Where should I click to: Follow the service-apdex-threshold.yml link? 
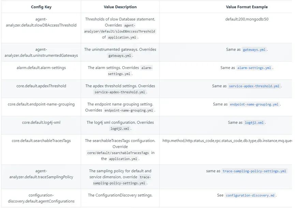click(x=255, y=86)
